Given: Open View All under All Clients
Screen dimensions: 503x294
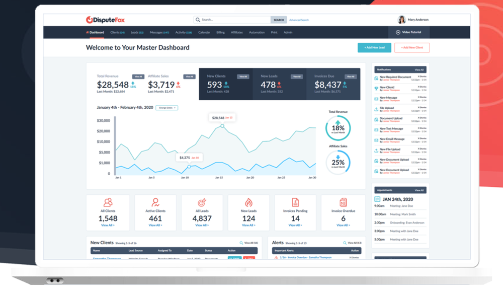Looking at the screenshot, I should coord(108,226).
